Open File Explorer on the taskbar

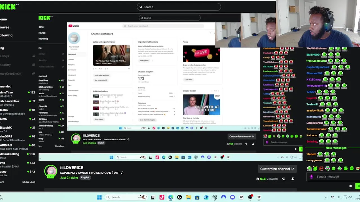click(188, 197)
